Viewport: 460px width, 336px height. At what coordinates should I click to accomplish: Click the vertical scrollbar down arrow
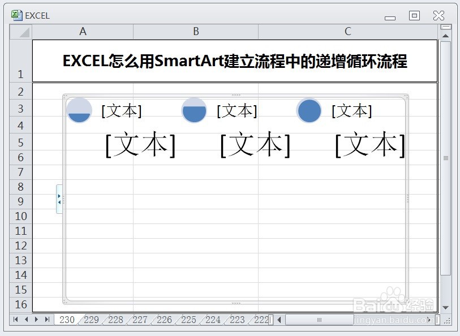point(446,308)
